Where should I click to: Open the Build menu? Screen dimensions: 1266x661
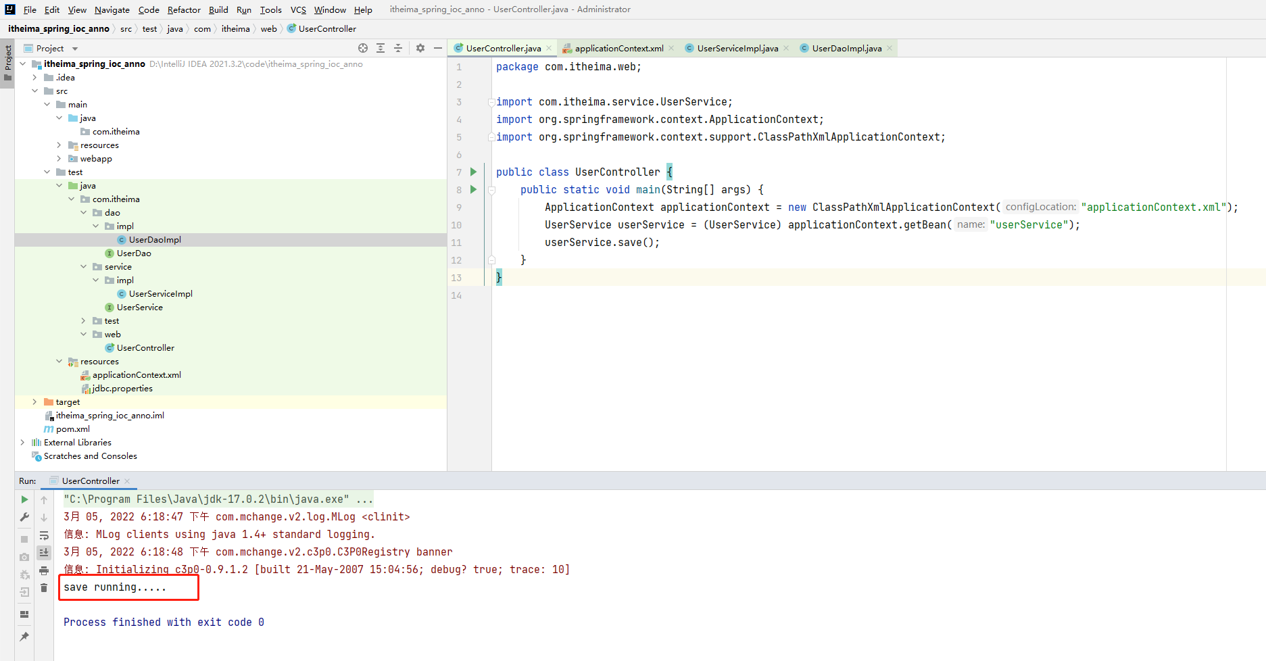click(218, 9)
